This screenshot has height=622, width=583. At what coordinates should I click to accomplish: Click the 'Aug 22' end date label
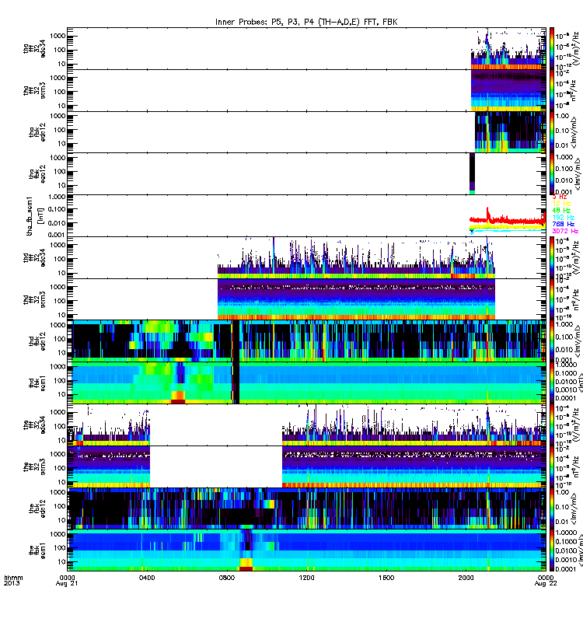coord(546,584)
